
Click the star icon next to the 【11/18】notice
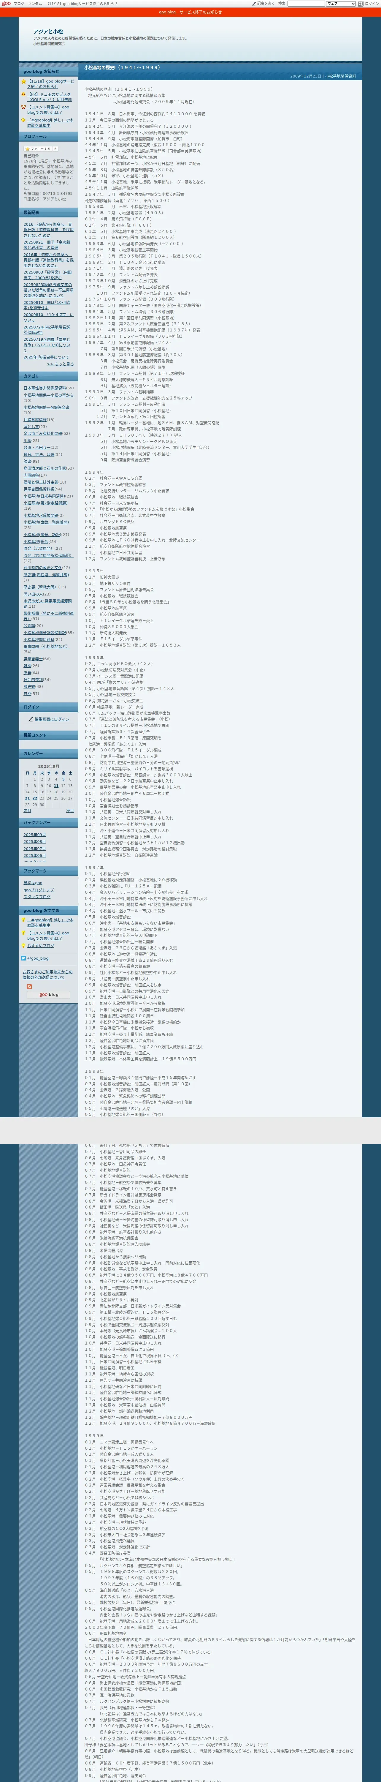pos(23,82)
